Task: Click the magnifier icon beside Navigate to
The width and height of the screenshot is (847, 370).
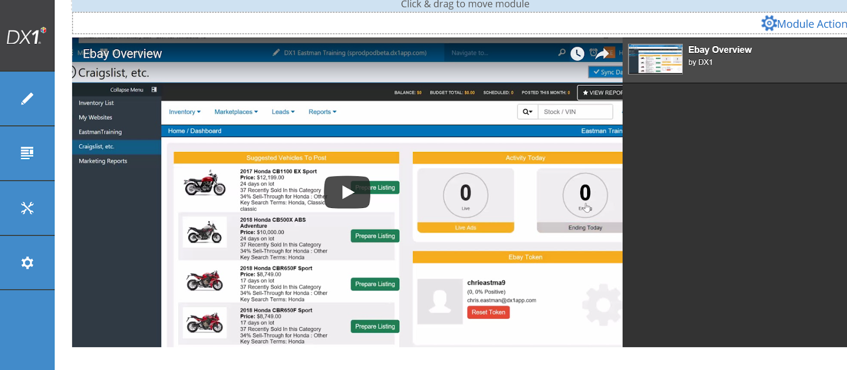Action: click(x=562, y=52)
